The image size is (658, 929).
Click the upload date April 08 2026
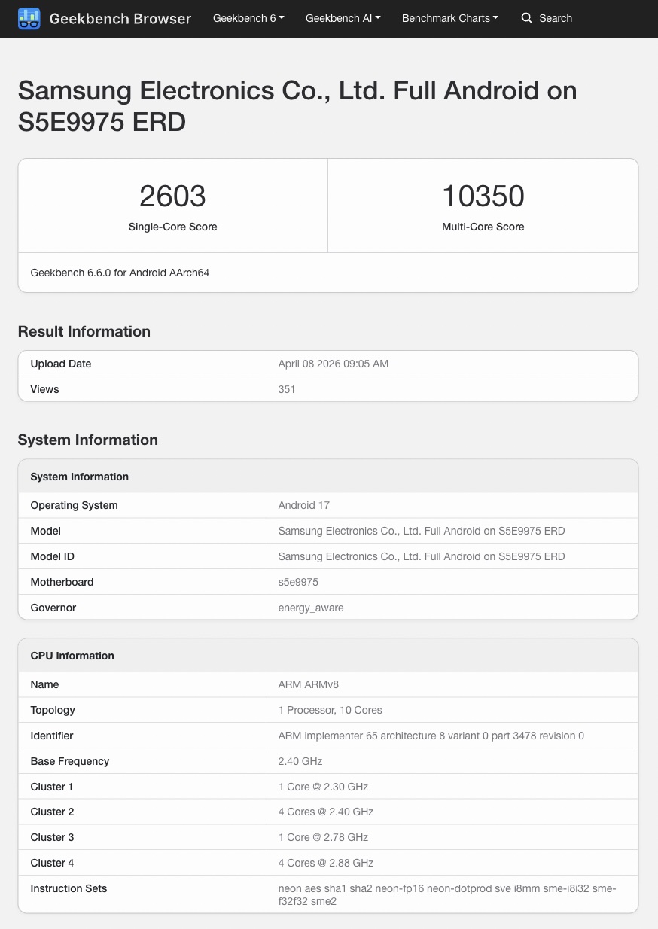click(333, 364)
